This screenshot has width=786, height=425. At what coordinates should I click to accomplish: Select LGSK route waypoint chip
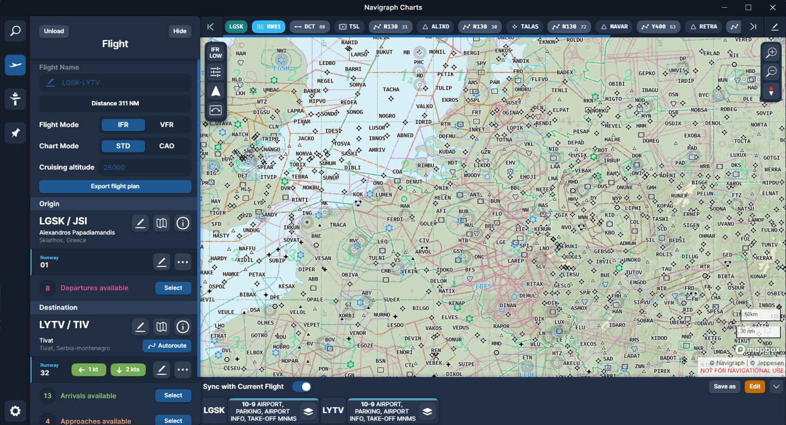click(x=236, y=26)
